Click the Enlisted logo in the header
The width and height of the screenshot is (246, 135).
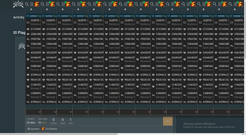(18, 4)
